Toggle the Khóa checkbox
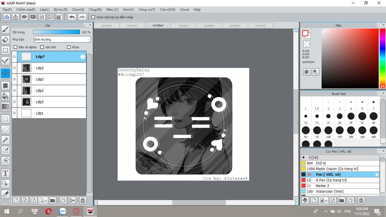Viewport: 386px width, 217px height. click(x=69, y=47)
